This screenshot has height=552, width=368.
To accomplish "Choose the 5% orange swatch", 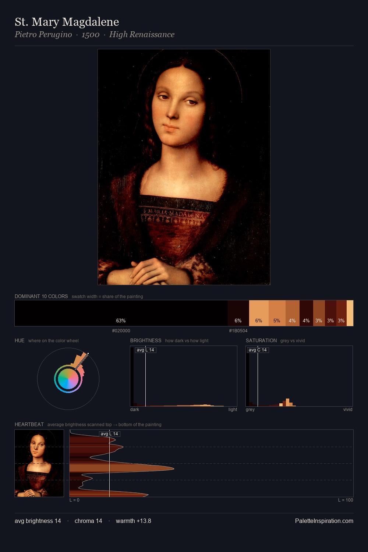I will coord(277,313).
